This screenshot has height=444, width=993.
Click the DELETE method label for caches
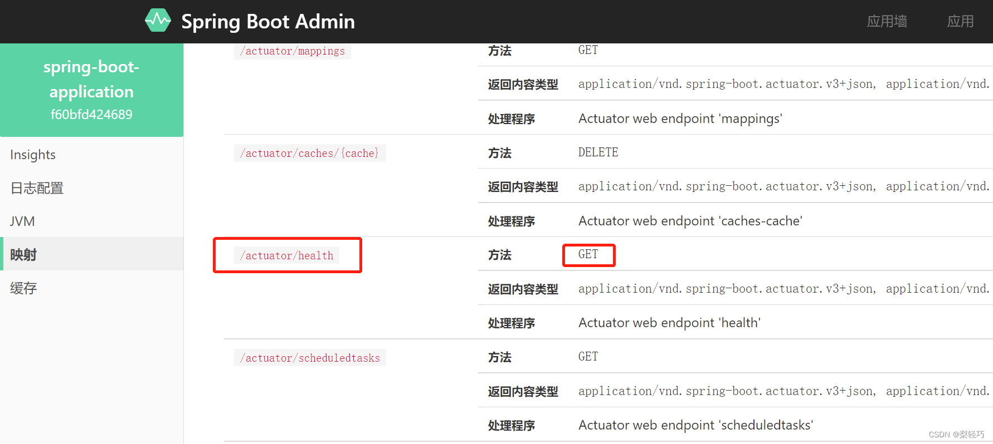pyautogui.click(x=598, y=152)
